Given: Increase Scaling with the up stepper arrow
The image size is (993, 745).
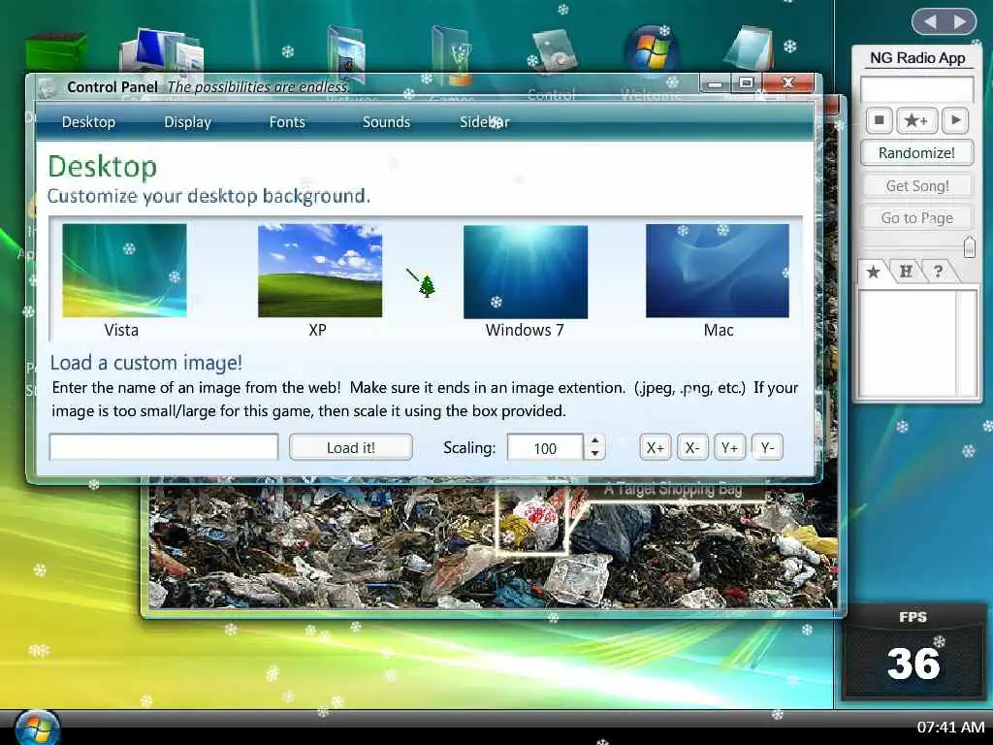Looking at the screenshot, I should [x=594, y=440].
